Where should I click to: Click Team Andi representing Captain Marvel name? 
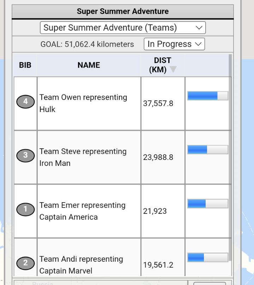click(81, 265)
